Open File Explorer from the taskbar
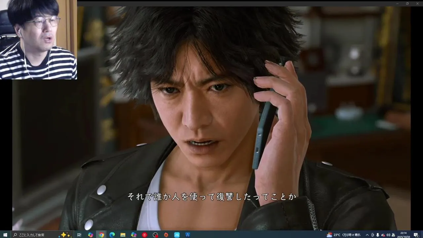Screen dimensions: 423x238 123,235
